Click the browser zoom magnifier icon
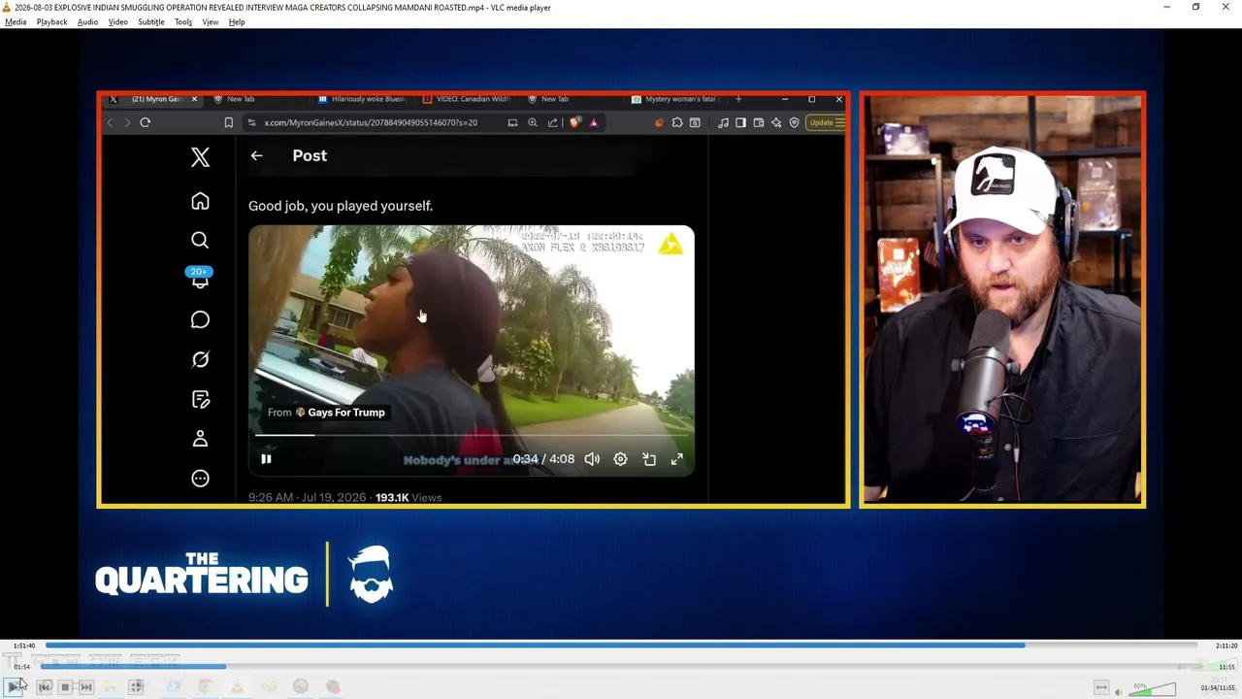This screenshot has height=699, width=1242. (533, 122)
